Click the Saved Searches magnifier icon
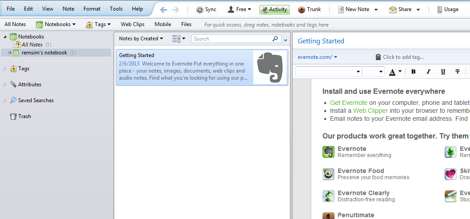This screenshot has width=470, height=219. pyautogui.click(x=13, y=100)
